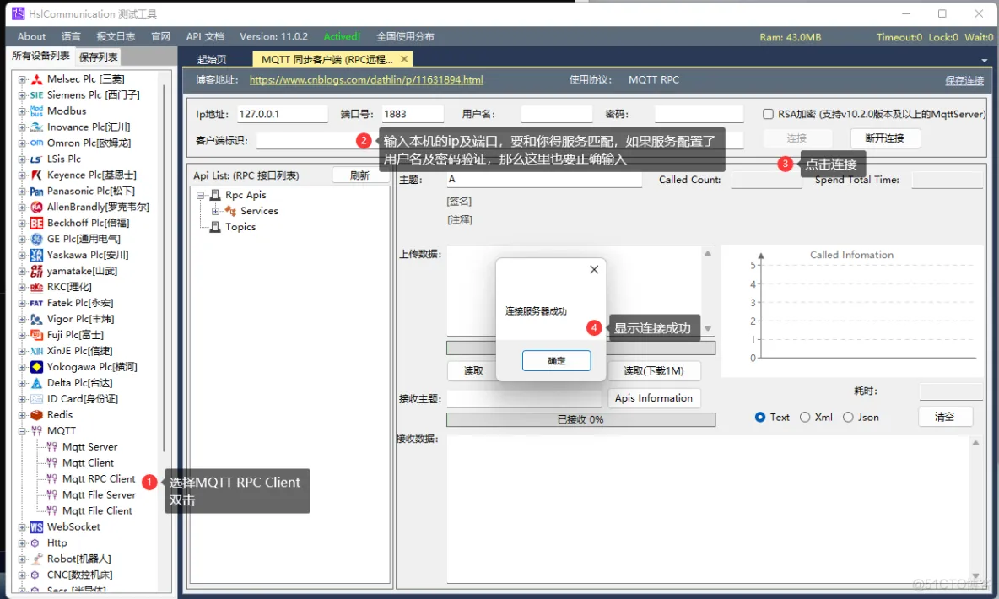Collapse the Rpc Apis node
Image resolution: width=999 pixels, height=599 pixels.
tap(200, 195)
